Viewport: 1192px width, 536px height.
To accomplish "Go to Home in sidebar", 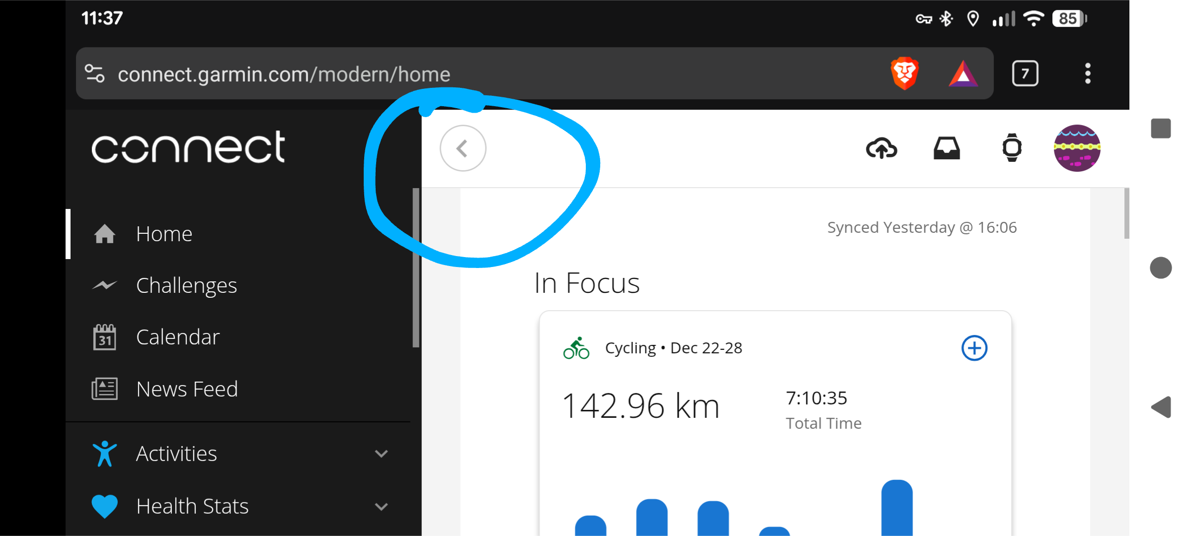I will 164,234.
